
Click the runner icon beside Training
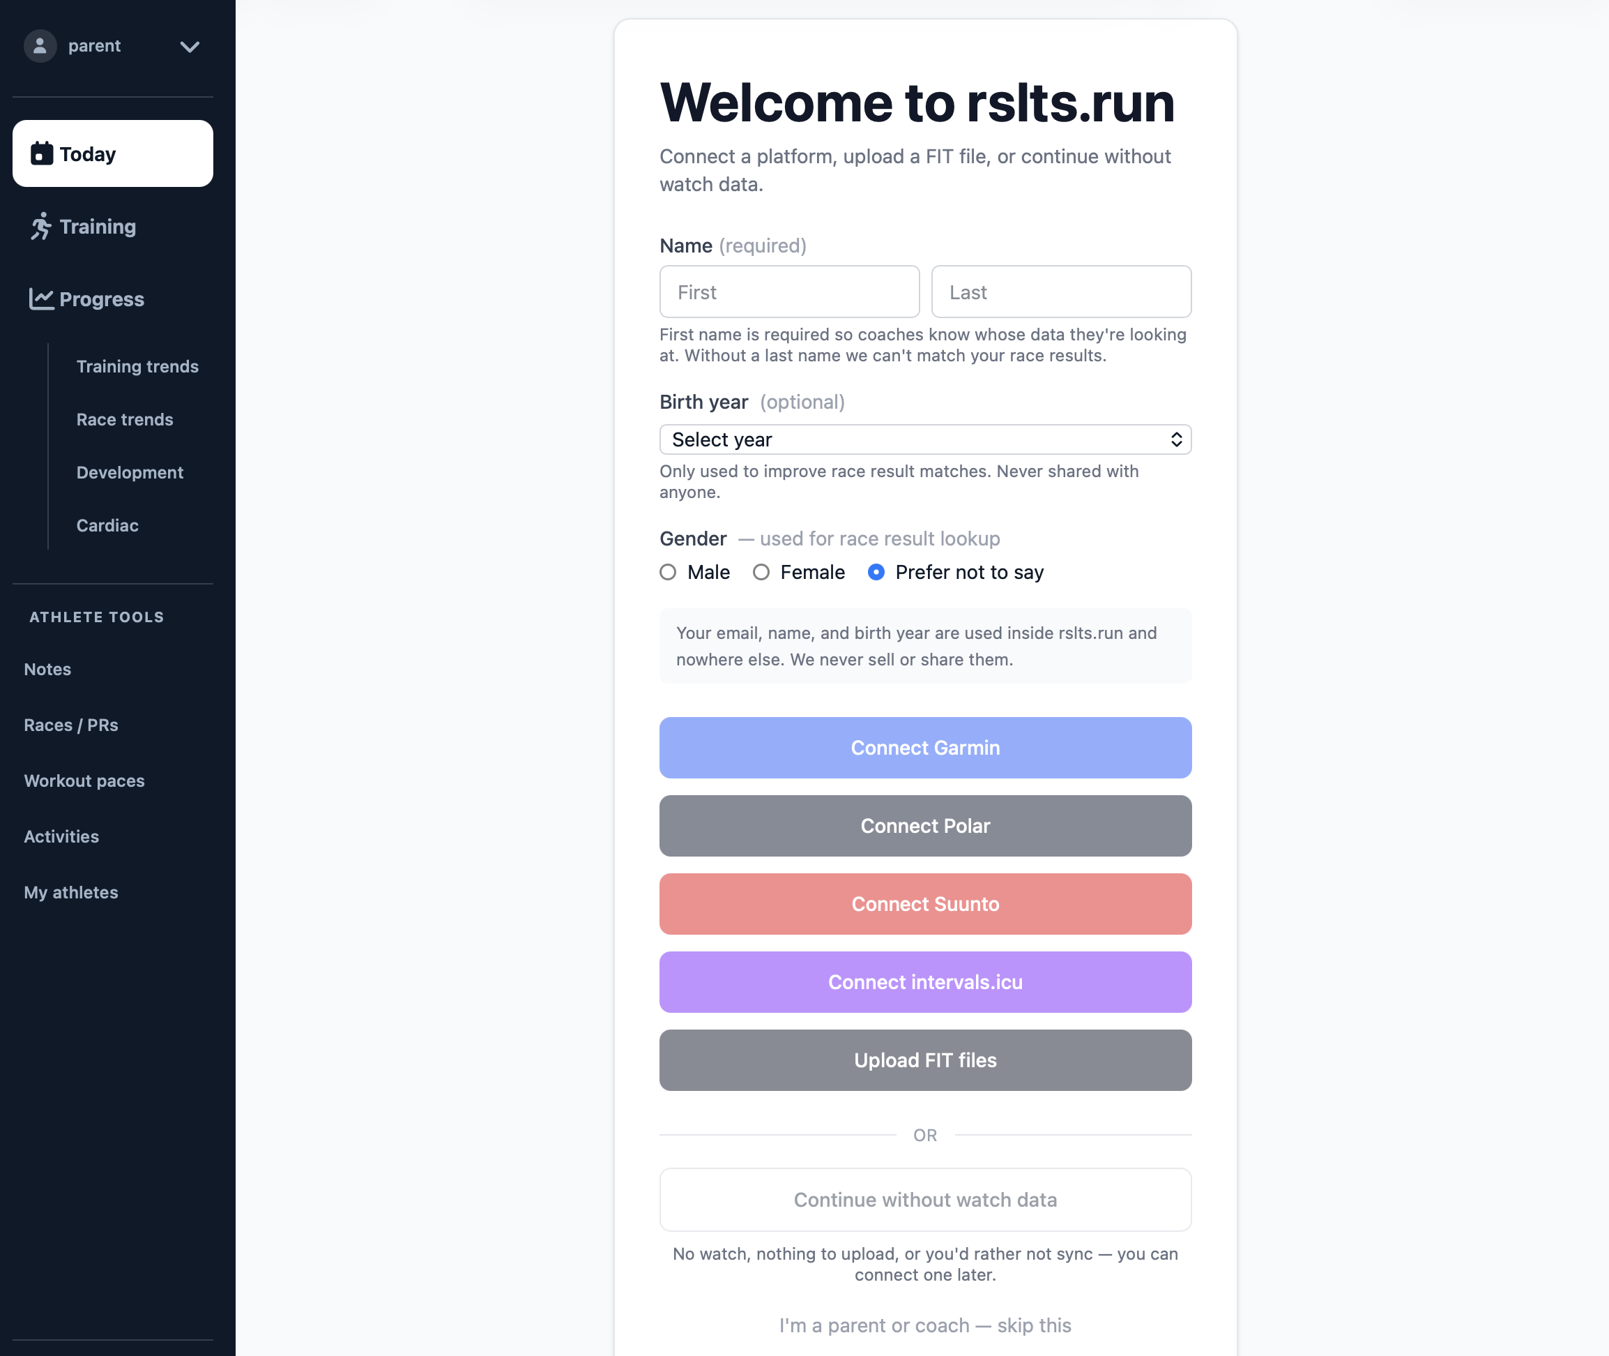tap(42, 226)
